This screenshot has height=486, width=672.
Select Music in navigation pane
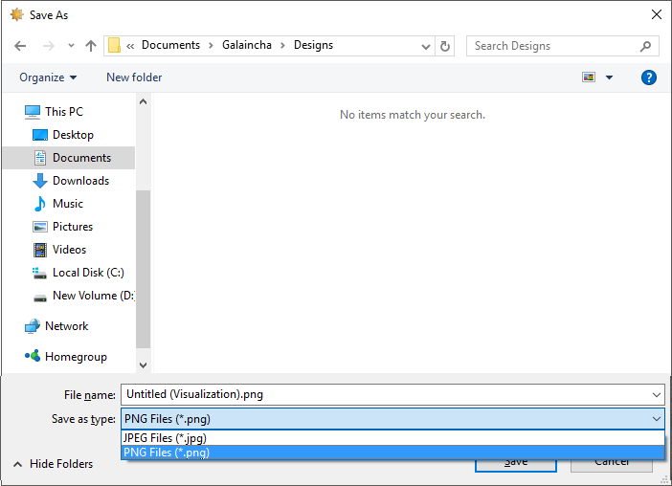pos(67,204)
